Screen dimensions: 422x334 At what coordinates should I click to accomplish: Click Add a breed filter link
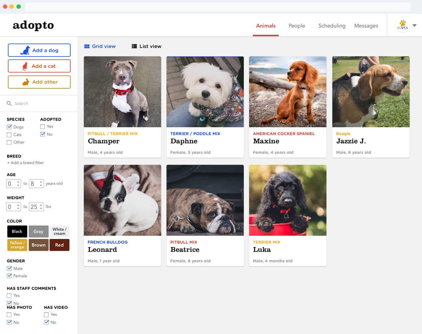point(25,163)
